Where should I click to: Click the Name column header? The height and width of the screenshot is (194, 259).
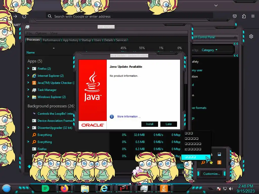pyautogui.click(x=31, y=53)
